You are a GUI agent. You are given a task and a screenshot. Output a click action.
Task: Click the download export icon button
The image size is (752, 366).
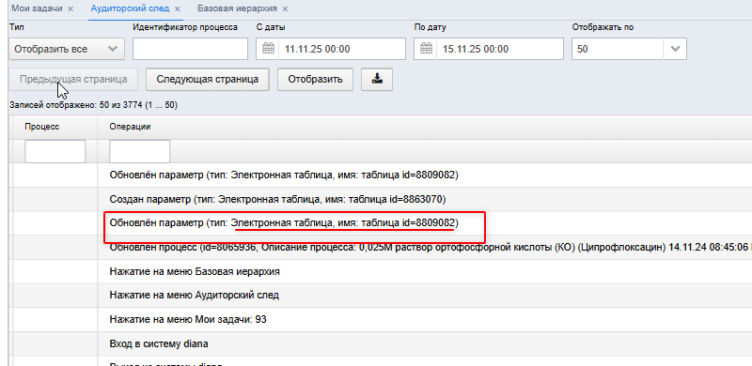377,80
